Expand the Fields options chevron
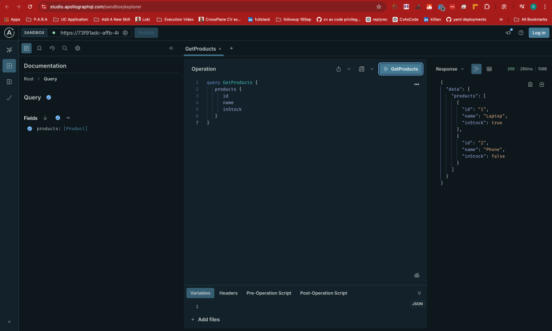552x331 pixels. tap(69, 118)
